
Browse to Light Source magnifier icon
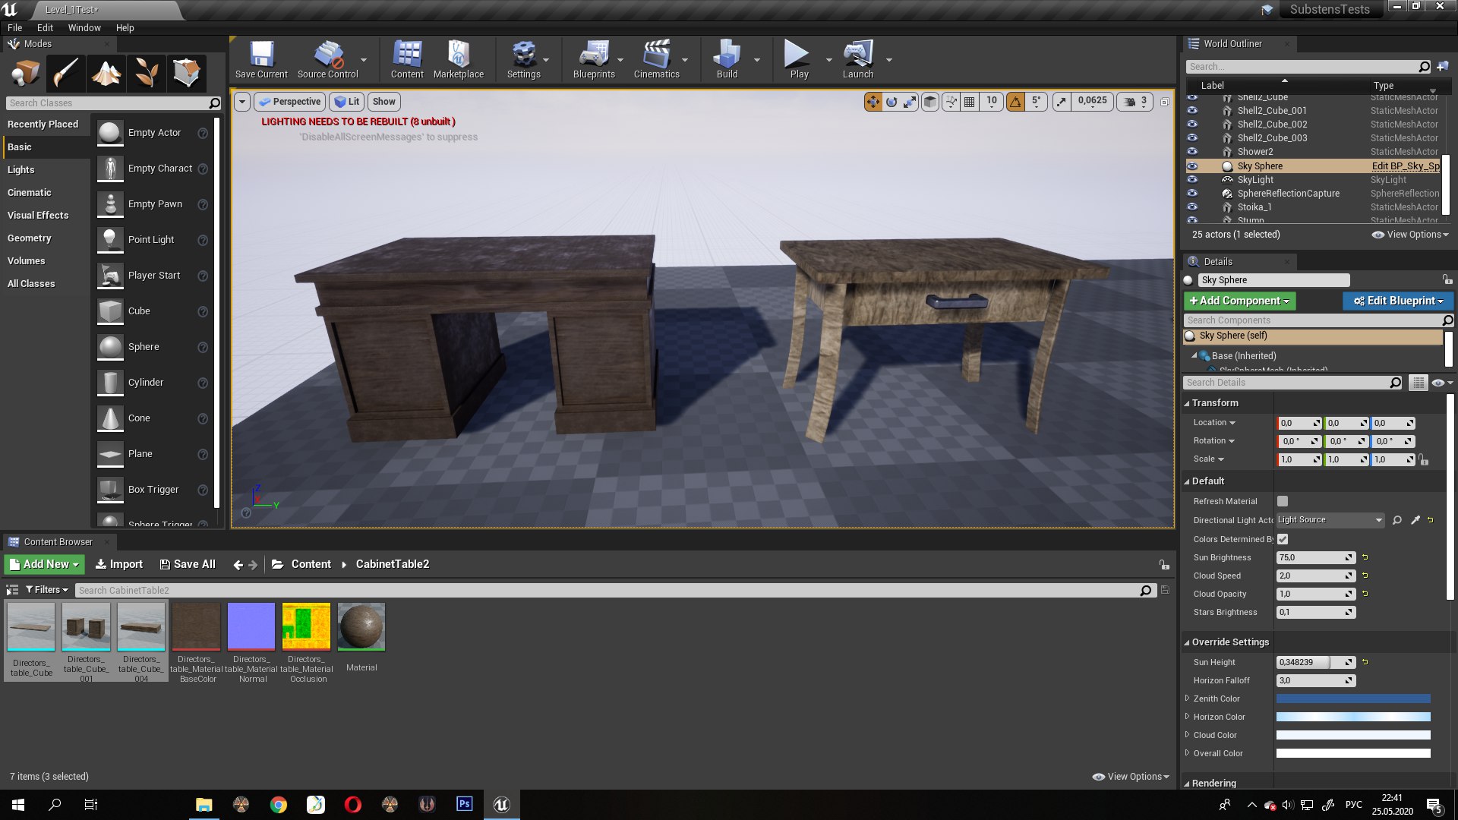point(1397,520)
